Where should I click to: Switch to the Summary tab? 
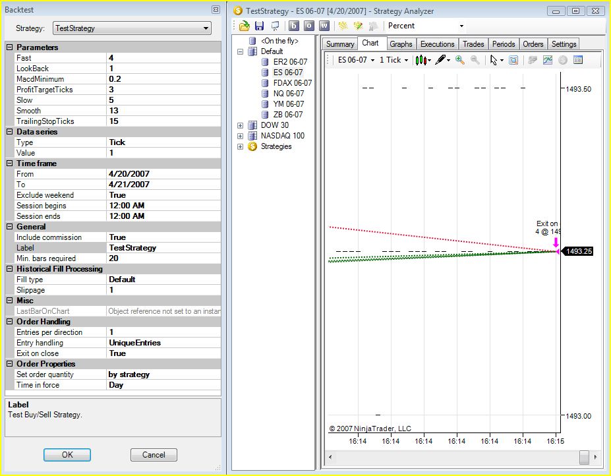click(x=340, y=44)
